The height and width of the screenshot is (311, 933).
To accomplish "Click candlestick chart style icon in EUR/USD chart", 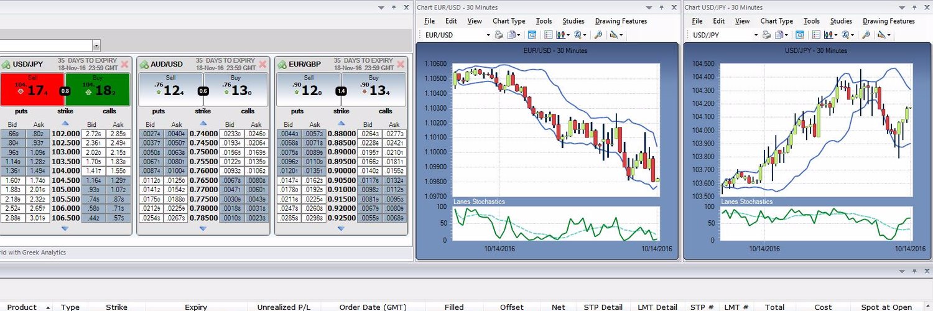I will pyautogui.click(x=560, y=35).
